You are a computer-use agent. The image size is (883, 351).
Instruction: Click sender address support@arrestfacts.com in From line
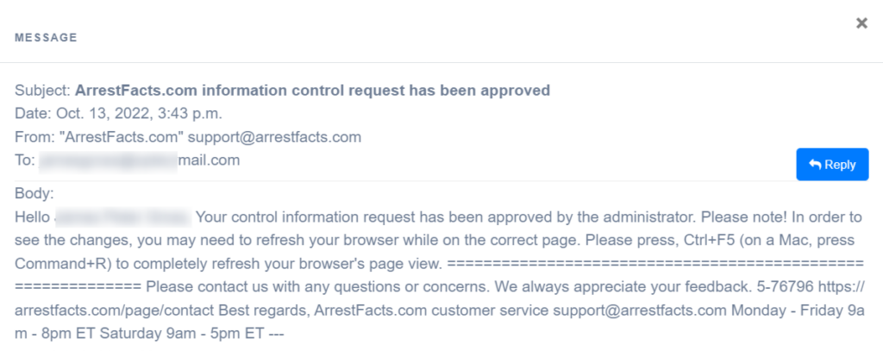point(274,137)
